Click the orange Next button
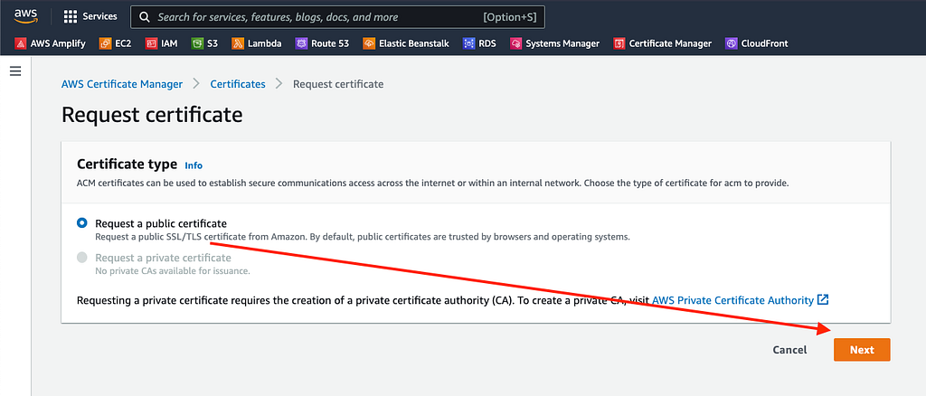 click(x=862, y=350)
